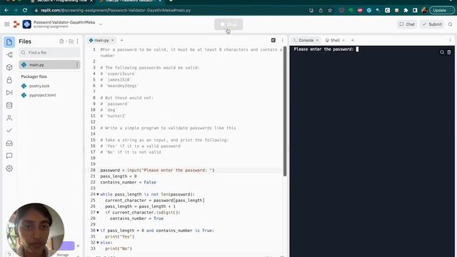
Task: Open the Settings gear sidebar icon
Action: point(9,168)
